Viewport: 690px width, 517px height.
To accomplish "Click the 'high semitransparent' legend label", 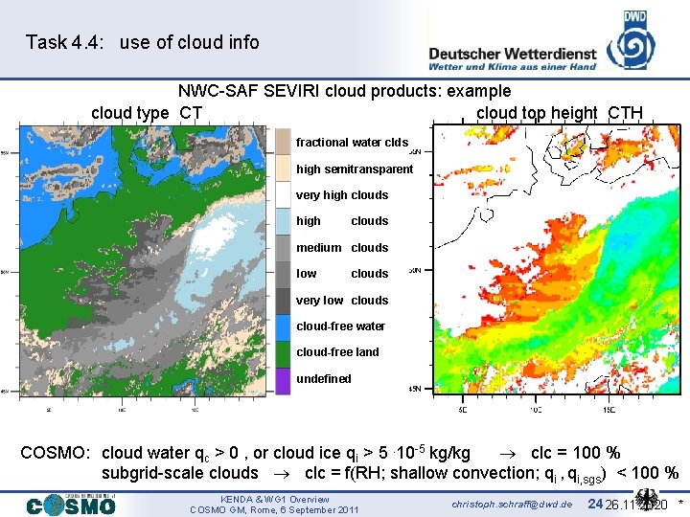I will click(355, 169).
